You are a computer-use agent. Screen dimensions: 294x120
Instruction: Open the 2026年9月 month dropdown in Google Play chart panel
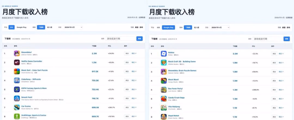220,27
